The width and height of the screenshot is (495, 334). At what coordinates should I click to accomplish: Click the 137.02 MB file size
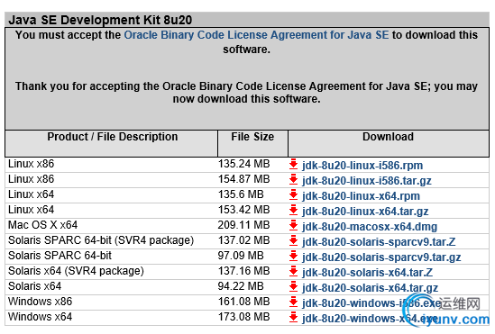(x=243, y=240)
